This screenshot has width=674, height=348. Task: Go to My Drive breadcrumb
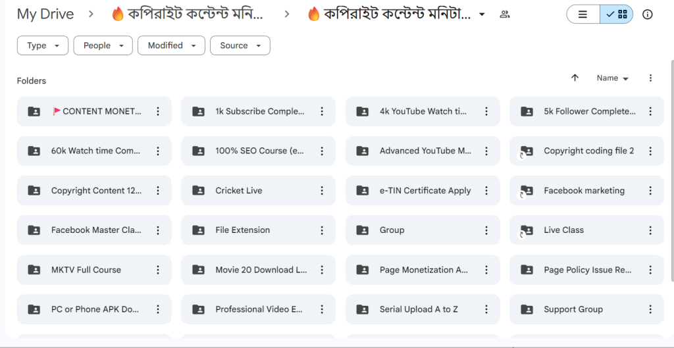coord(45,14)
